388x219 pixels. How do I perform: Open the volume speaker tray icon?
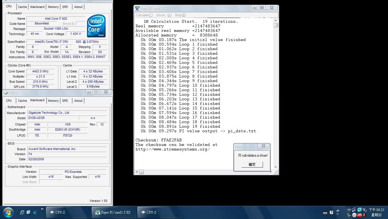tap(365, 210)
